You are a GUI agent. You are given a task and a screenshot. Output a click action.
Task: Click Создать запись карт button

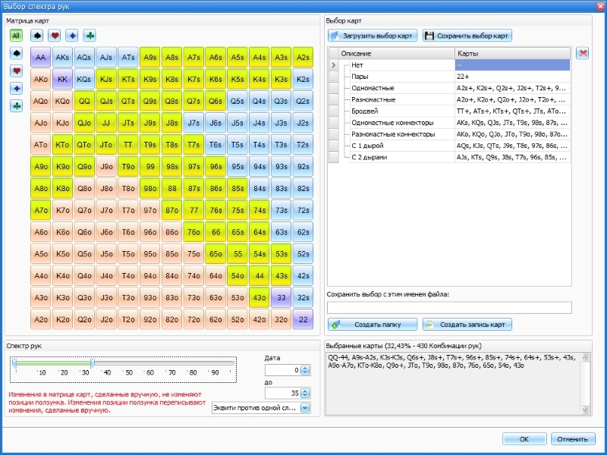(467, 325)
